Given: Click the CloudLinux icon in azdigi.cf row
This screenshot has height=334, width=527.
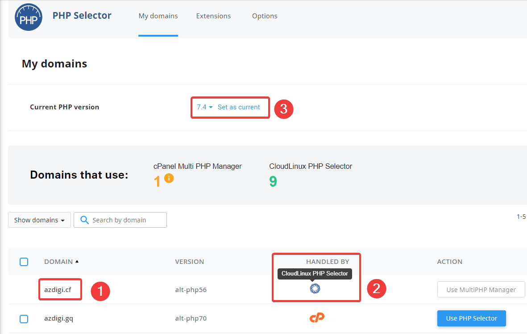Looking at the screenshot, I should click(x=315, y=289).
